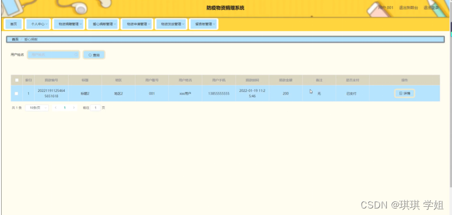452x215 pixels.
Task: Click the 备注 column header
Action: point(319,80)
